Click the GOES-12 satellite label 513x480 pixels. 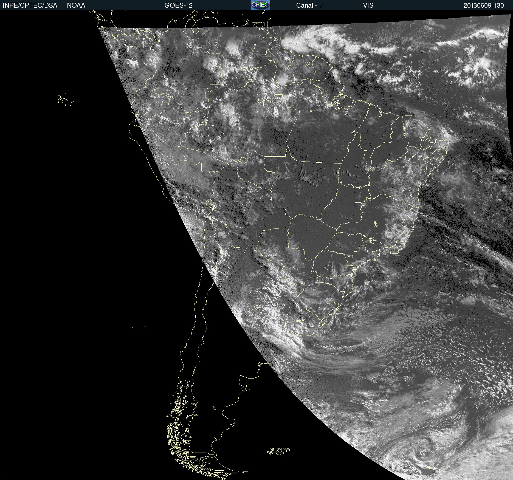(x=179, y=5)
